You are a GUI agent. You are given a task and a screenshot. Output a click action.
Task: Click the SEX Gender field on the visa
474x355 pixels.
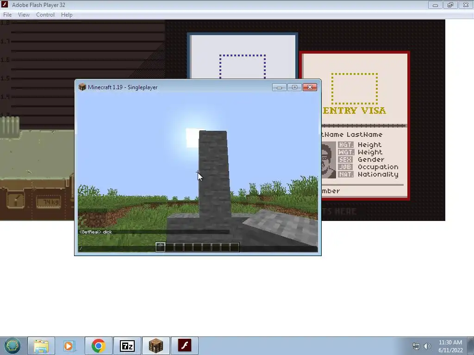click(361, 159)
